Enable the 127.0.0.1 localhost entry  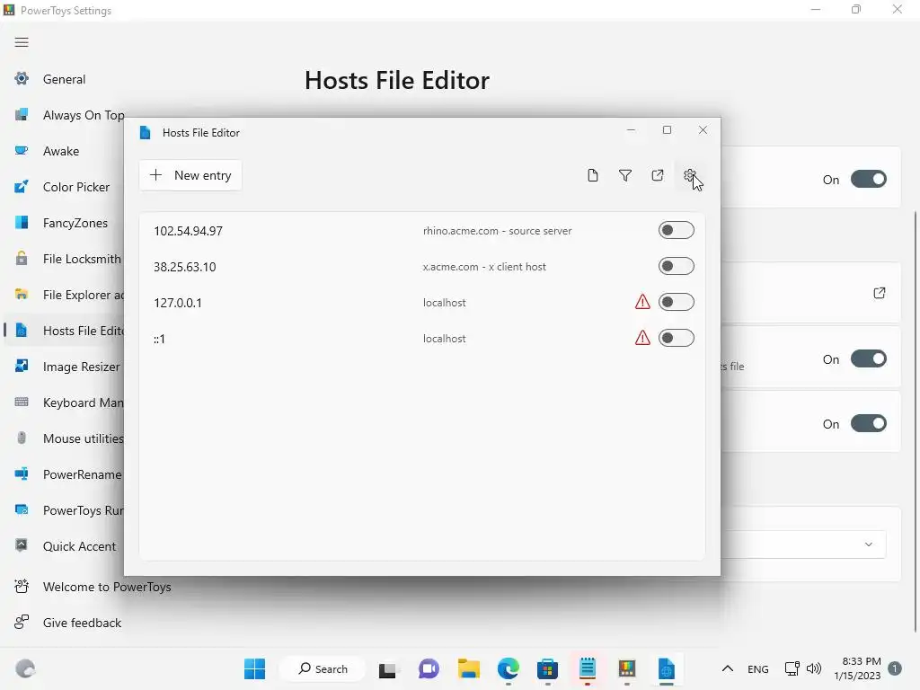point(676,302)
